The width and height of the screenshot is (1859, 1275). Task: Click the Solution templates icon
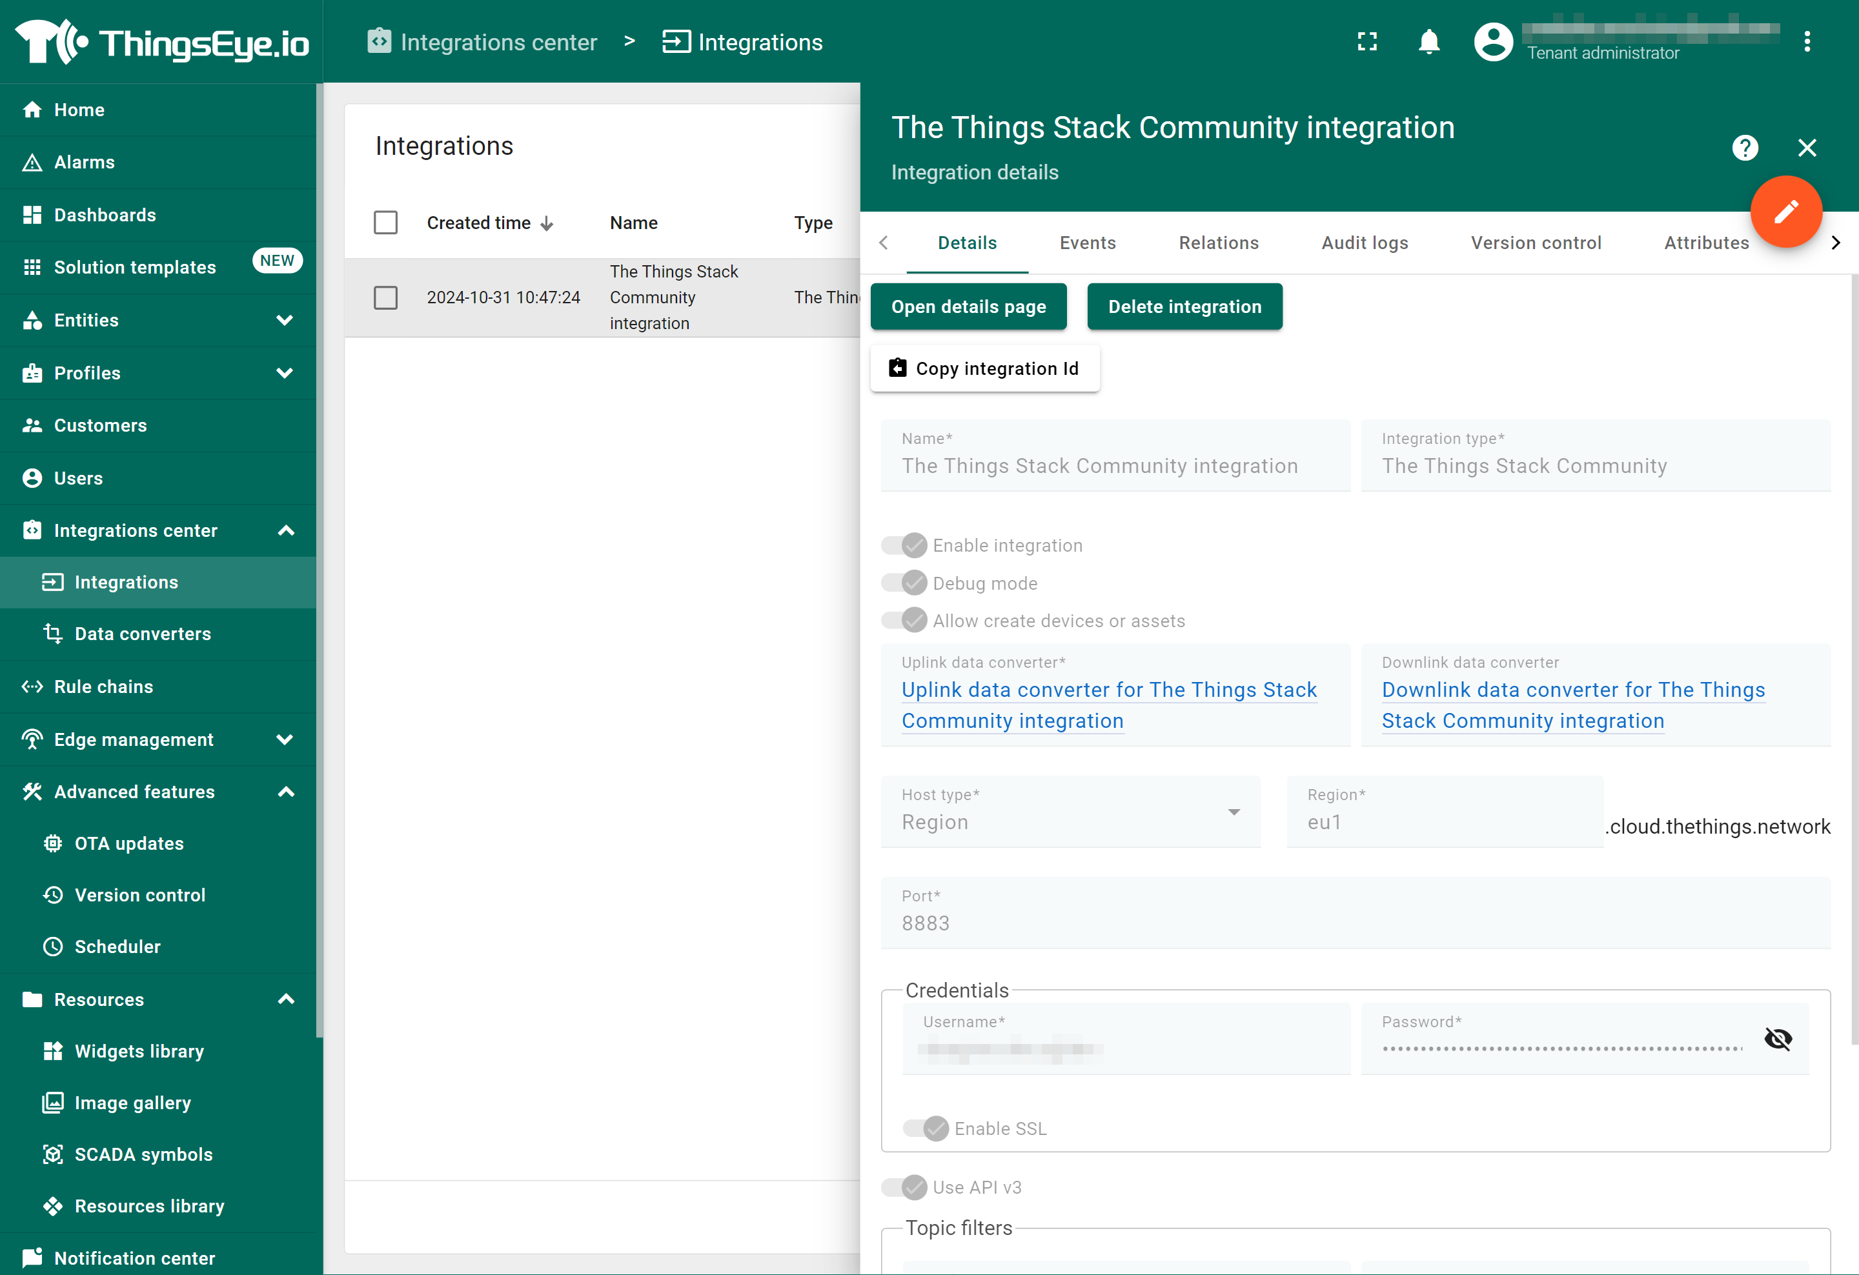(32, 267)
